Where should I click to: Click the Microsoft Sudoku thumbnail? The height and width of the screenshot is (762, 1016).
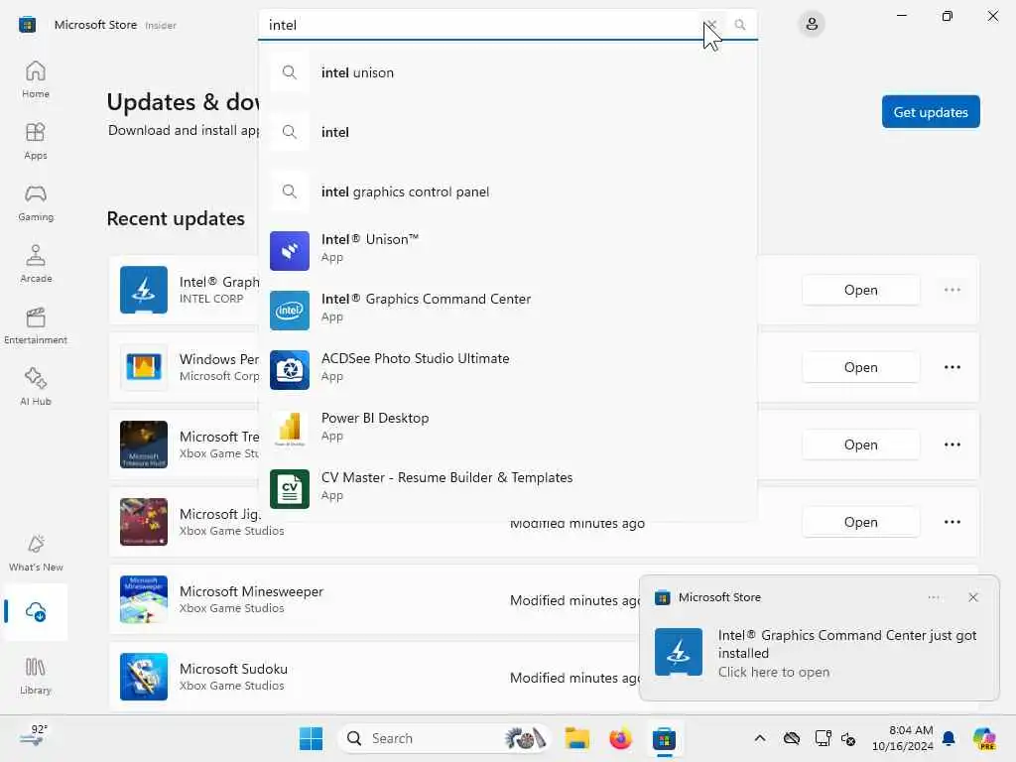pos(144,677)
